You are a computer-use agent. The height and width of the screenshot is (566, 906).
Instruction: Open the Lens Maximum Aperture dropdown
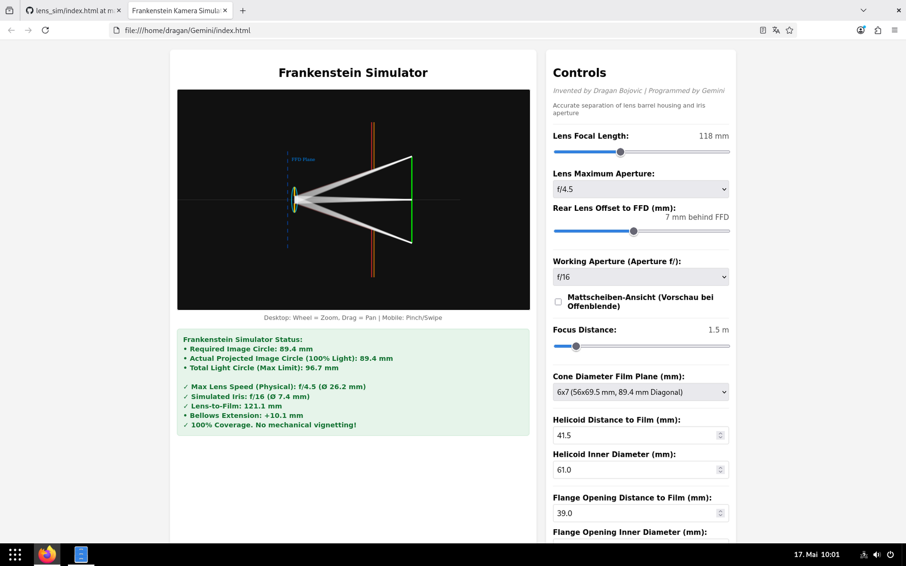[641, 189]
